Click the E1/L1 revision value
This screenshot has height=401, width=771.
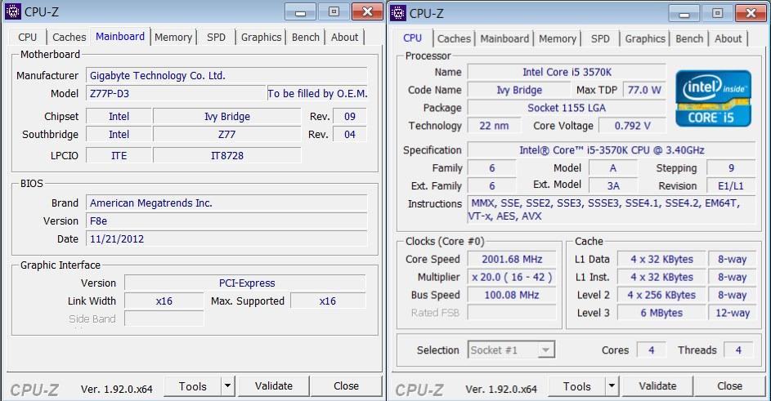click(x=731, y=185)
